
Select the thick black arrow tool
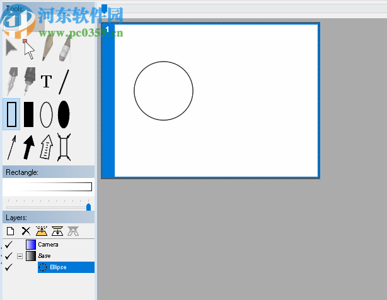pos(28,147)
